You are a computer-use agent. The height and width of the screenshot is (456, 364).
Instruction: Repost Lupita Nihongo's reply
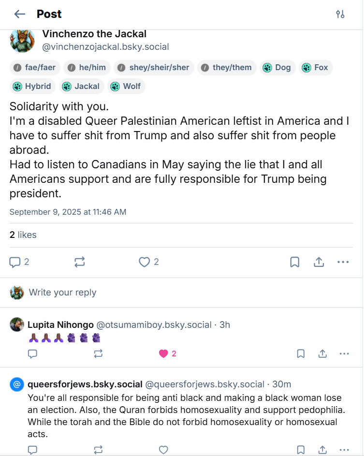pyautogui.click(x=98, y=353)
